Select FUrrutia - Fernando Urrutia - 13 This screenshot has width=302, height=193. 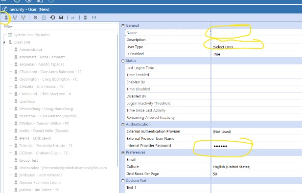pos(46,146)
